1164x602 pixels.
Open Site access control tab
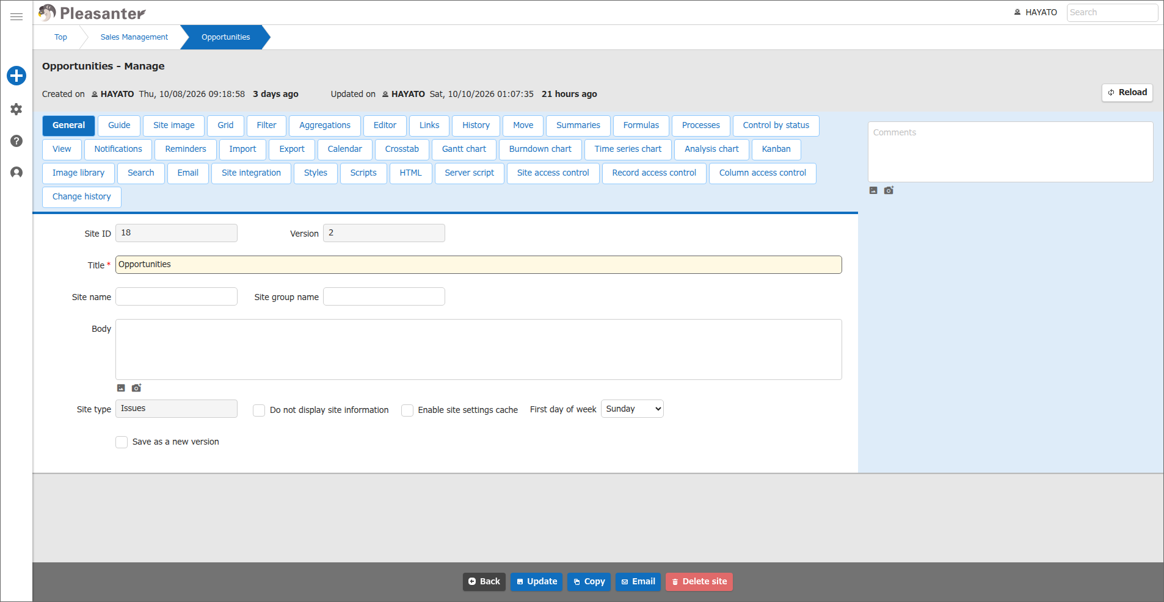pyautogui.click(x=553, y=173)
